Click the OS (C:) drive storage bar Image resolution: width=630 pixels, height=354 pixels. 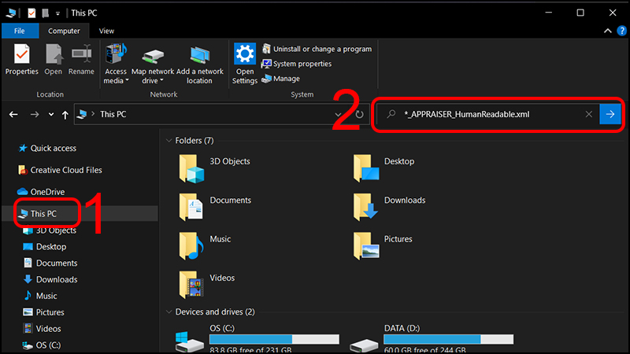click(272, 341)
